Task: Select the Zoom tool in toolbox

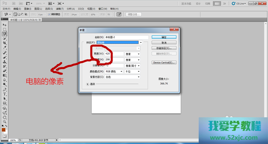Action: tap(5, 122)
